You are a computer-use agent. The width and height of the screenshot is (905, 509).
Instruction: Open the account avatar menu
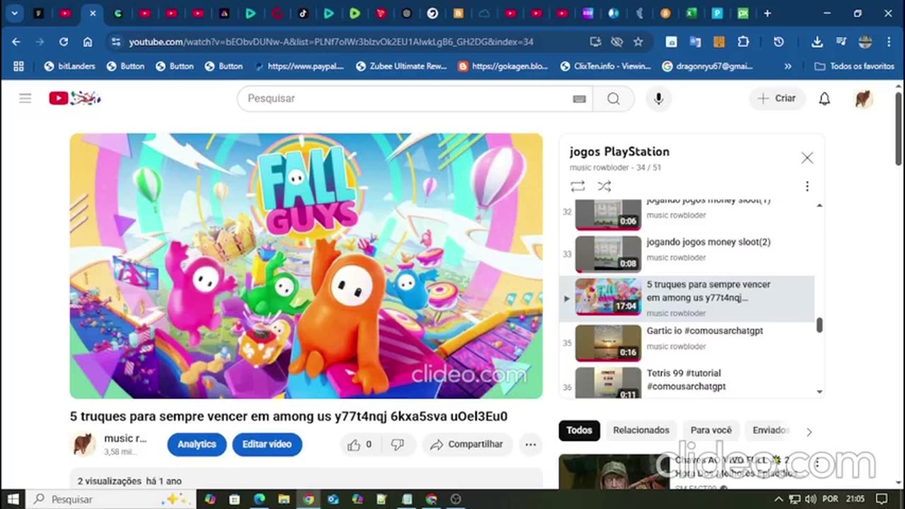pos(863,99)
